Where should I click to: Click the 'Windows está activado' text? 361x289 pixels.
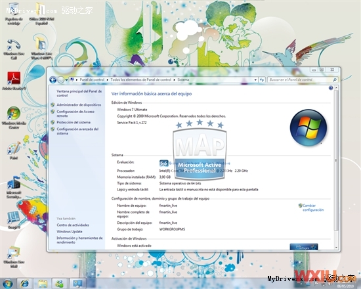pos(134,246)
